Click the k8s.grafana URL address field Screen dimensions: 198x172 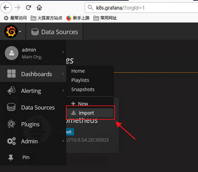point(141,8)
